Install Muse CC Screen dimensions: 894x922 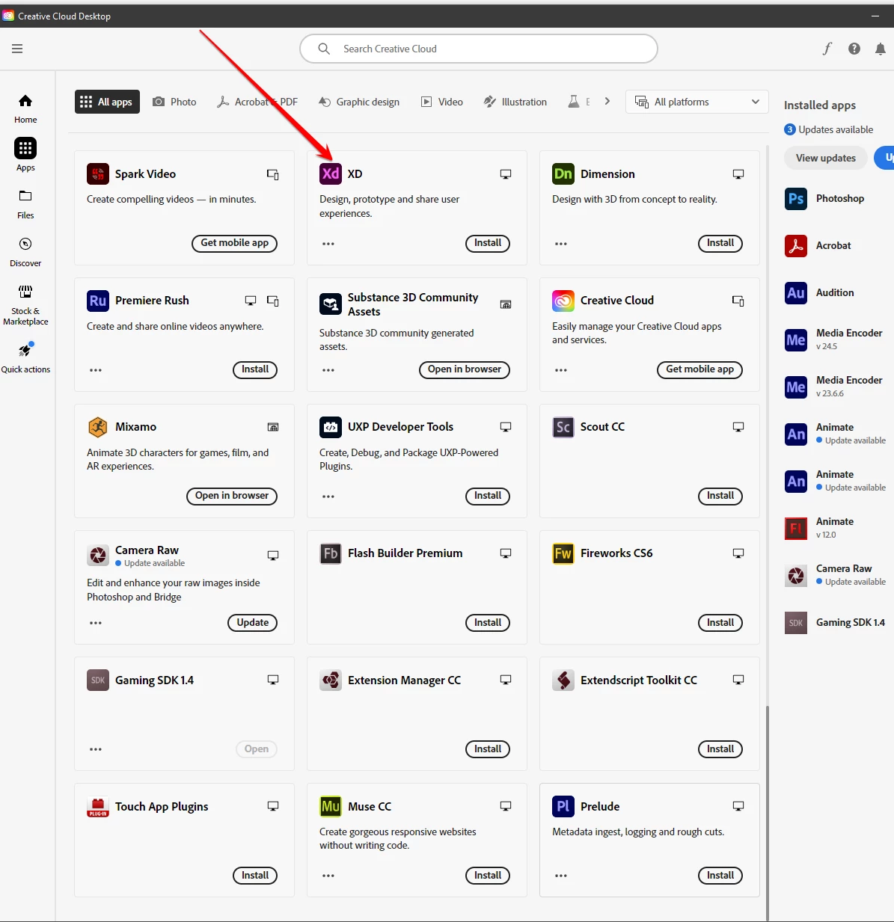click(x=488, y=876)
